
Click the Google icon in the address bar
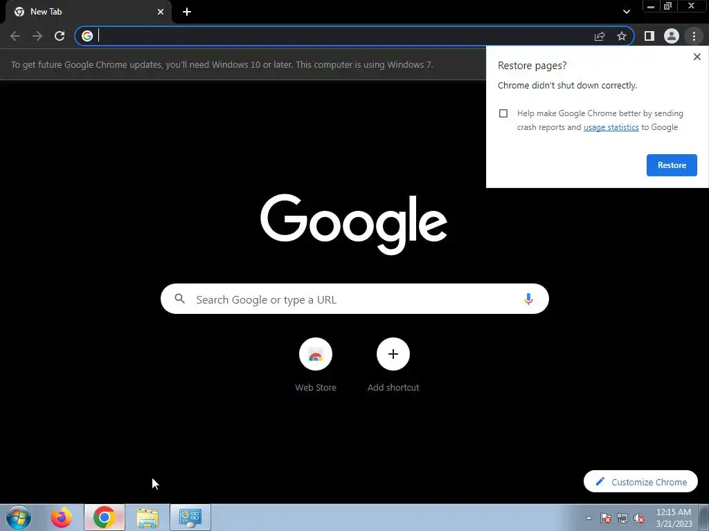(87, 36)
